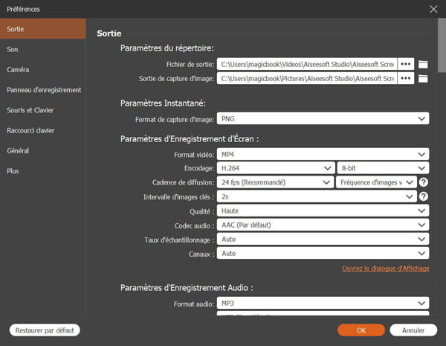Screen dimensions: 446x346
Task: Expand the Qualité Haute dropdown
Action: [323, 211]
